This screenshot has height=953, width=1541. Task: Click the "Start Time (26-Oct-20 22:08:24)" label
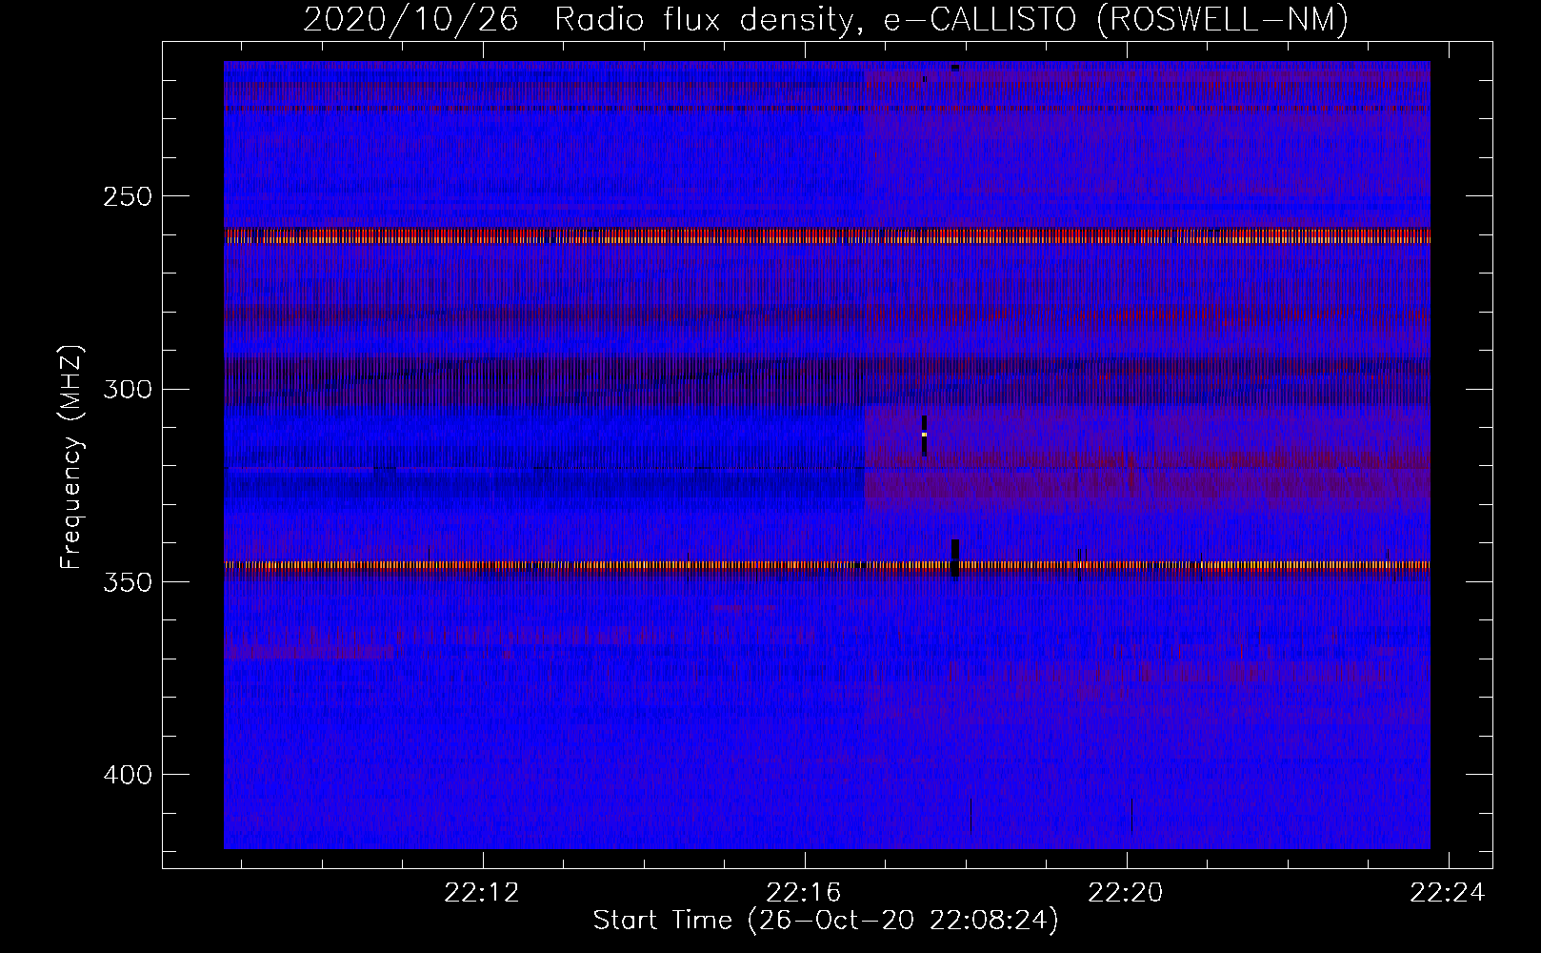coord(826,921)
